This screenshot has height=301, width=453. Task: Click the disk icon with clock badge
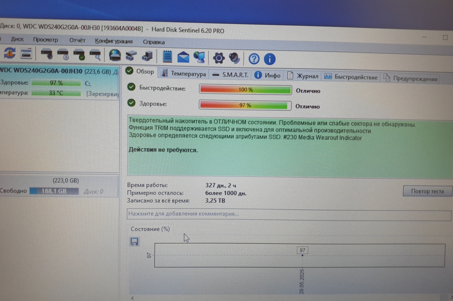point(63,55)
